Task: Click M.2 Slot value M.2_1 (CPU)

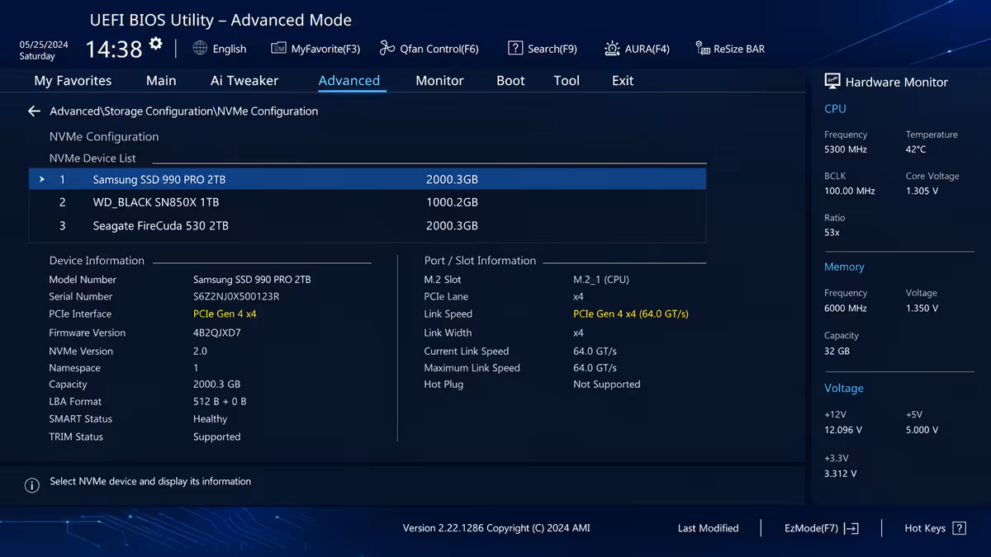Action: 601,279
